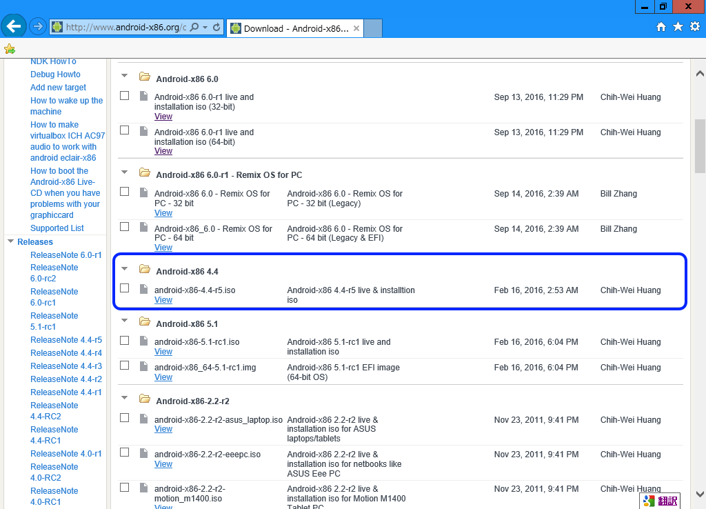
Task: Open ReleaseNote 4.0-r1 link
Action: pyautogui.click(x=65, y=454)
